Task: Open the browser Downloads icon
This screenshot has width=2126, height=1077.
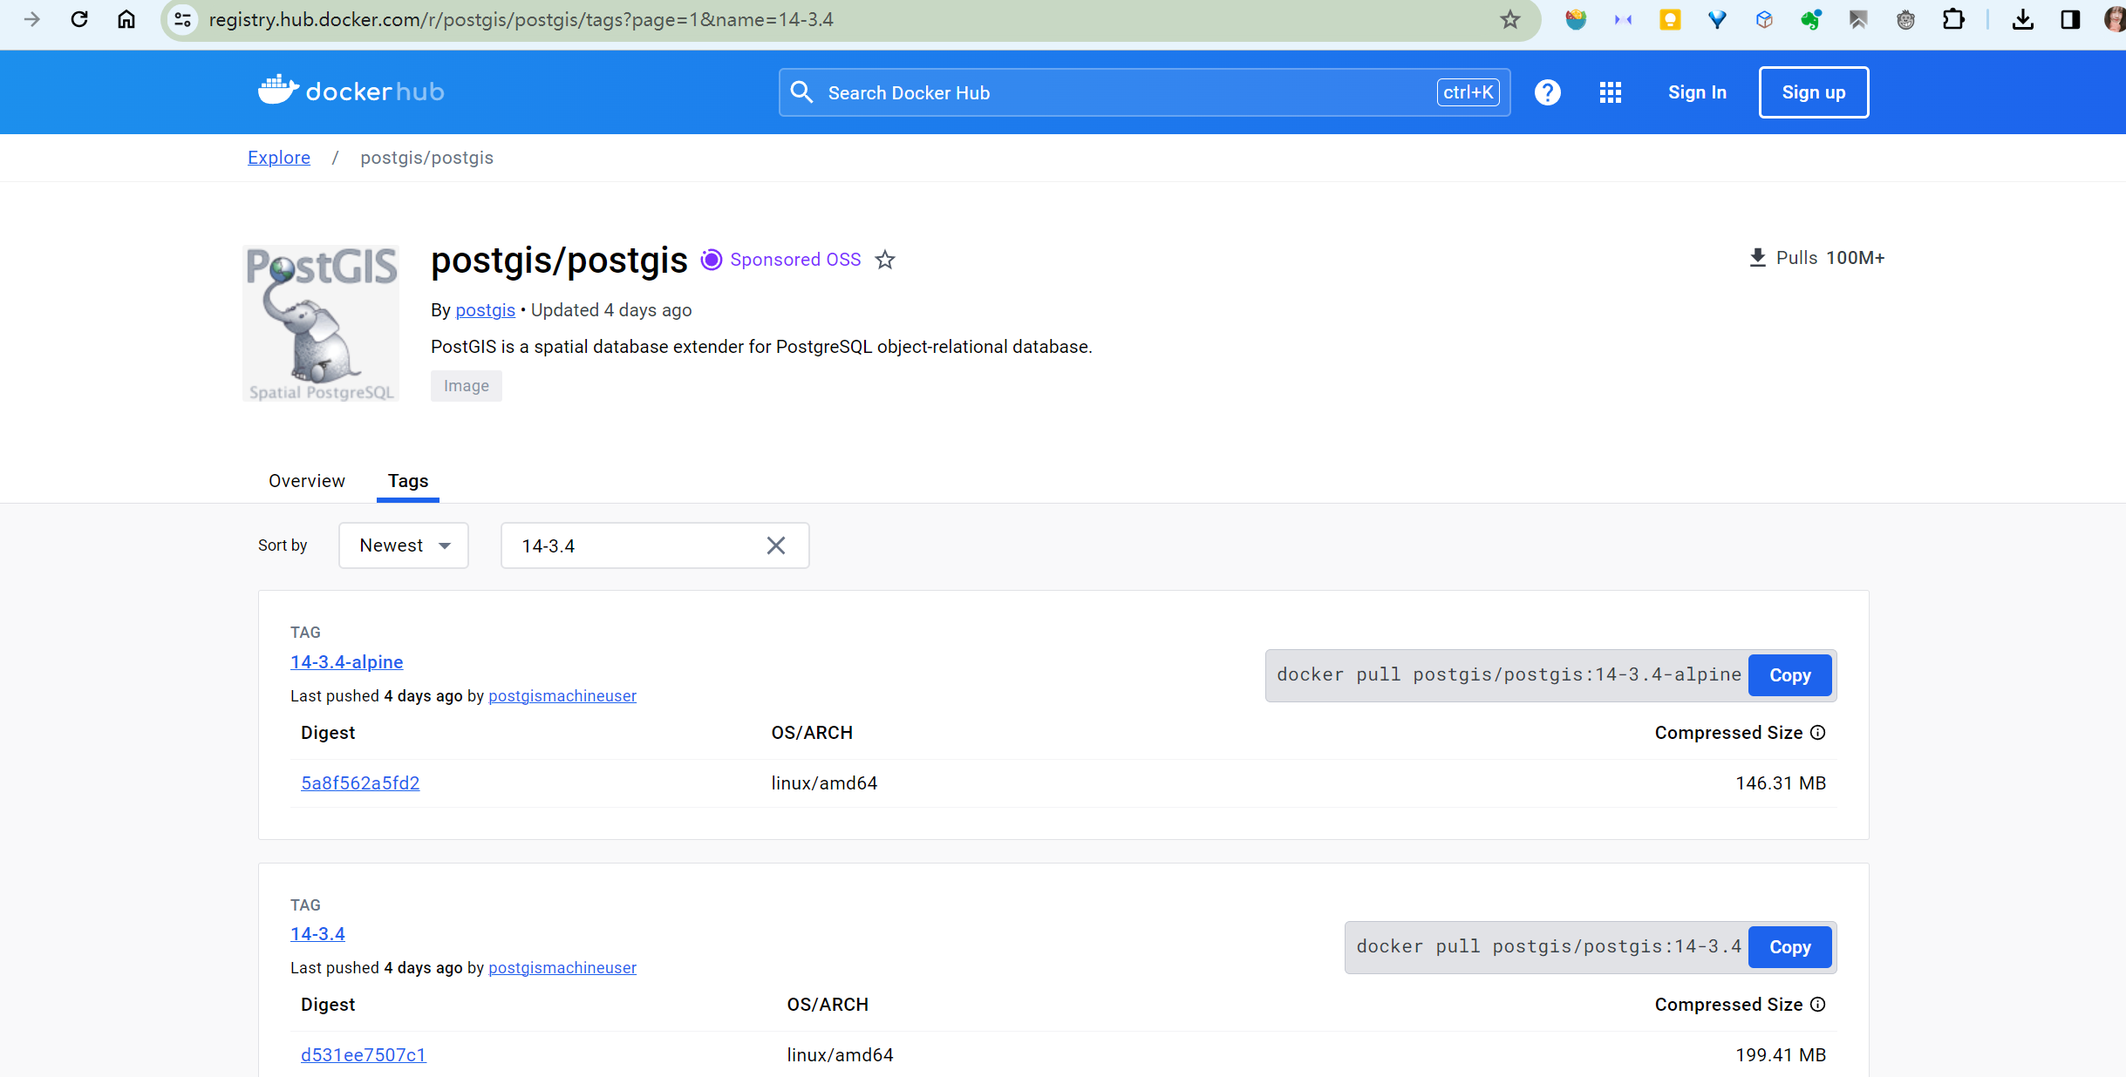Action: (x=2022, y=19)
